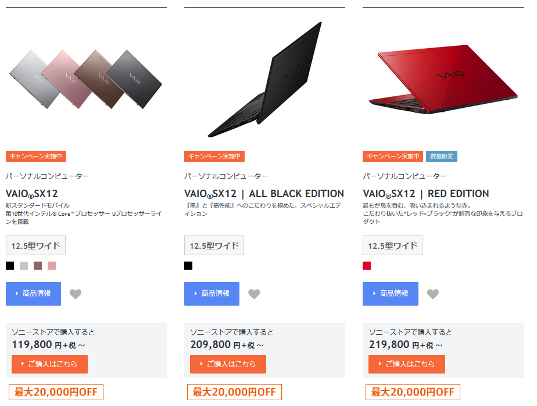The width and height of the screenshot is (537, 406).
Task: Select black color swatch for VAIO SX12
Action: pyautogui.click(x=10, y=266)
